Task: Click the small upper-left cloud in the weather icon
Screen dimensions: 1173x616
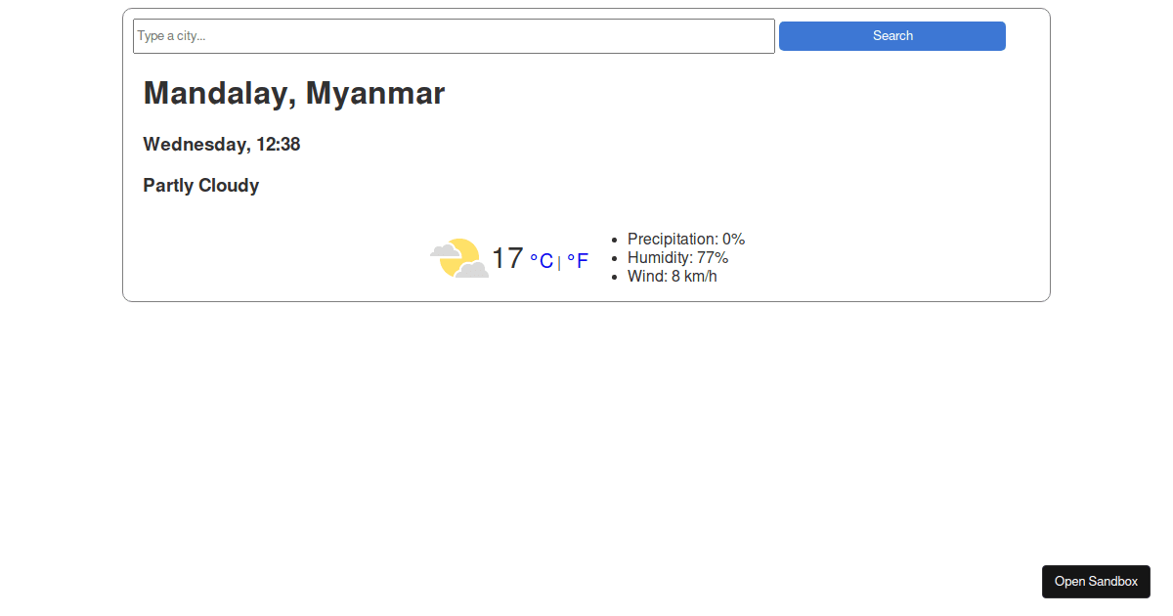Action: pos(445,250)
